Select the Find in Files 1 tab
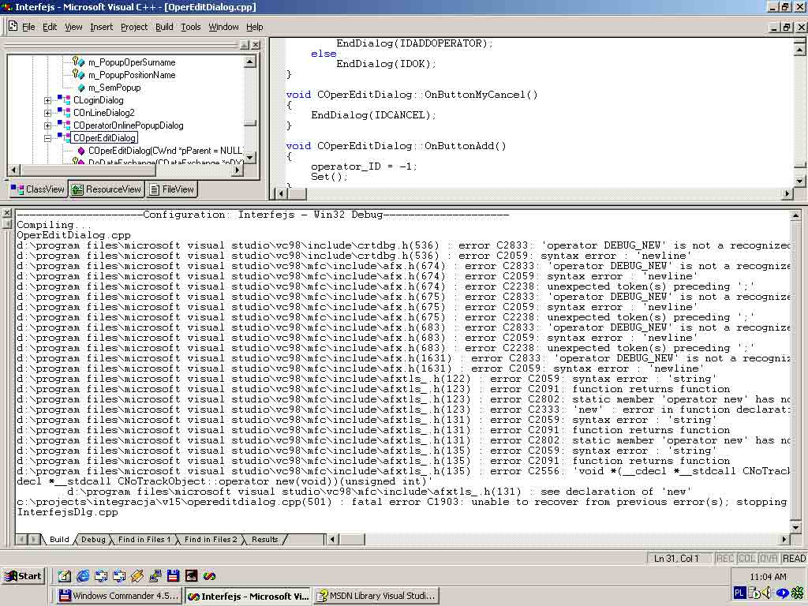808x606 pixels. click(144, 540)
